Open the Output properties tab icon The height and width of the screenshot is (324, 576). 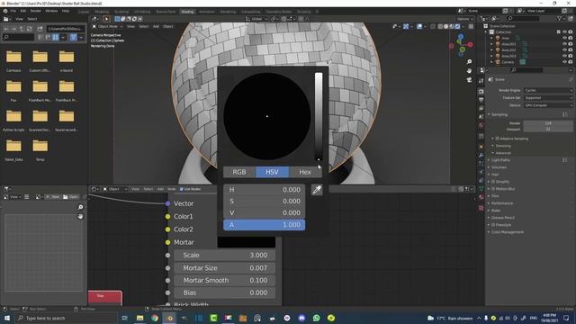(481, 100)
